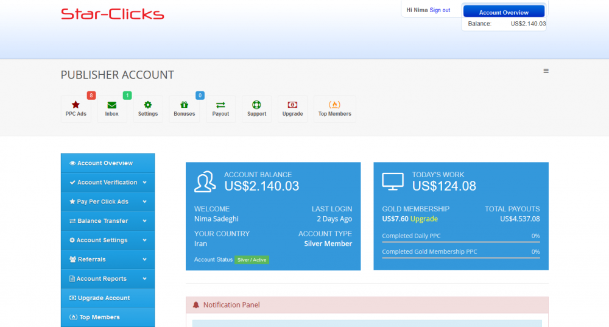Screen dimensions: 609x327
Task: Click the blue Bonuses badge 0
Action: pos(200,95)
